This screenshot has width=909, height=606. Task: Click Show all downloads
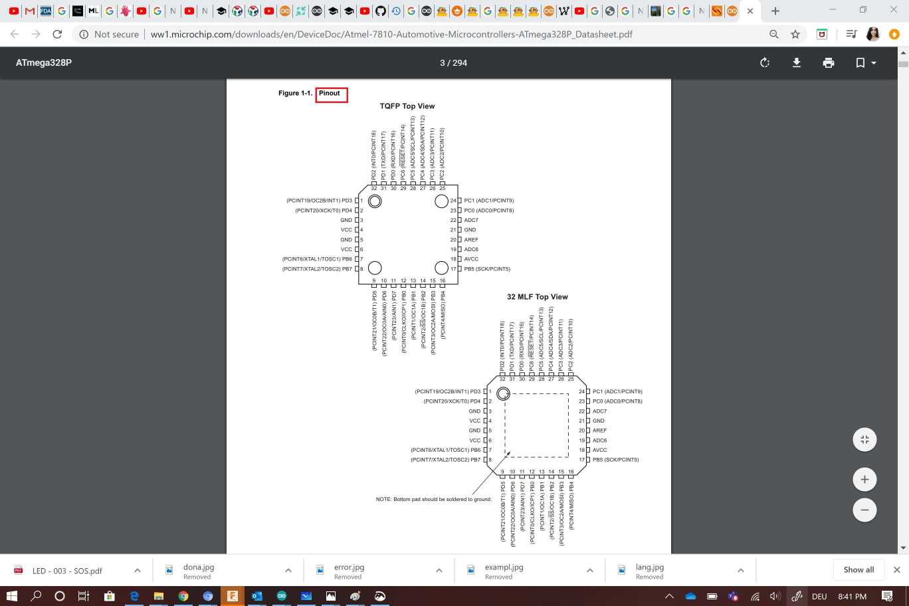858,569
